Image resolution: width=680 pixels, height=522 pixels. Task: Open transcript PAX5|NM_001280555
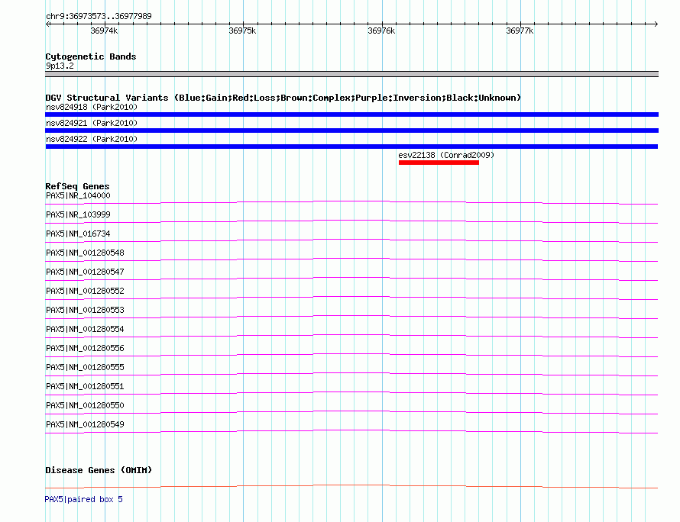tap(85, 367)
